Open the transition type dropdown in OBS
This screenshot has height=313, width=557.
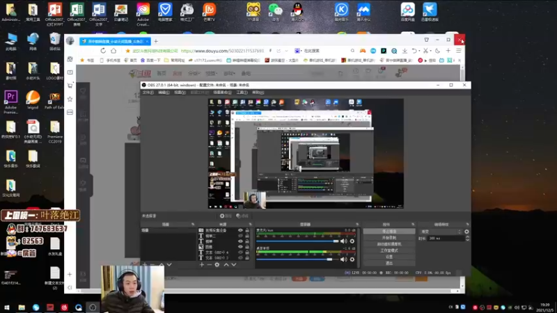pyautogui.click(x=441, y=232)
